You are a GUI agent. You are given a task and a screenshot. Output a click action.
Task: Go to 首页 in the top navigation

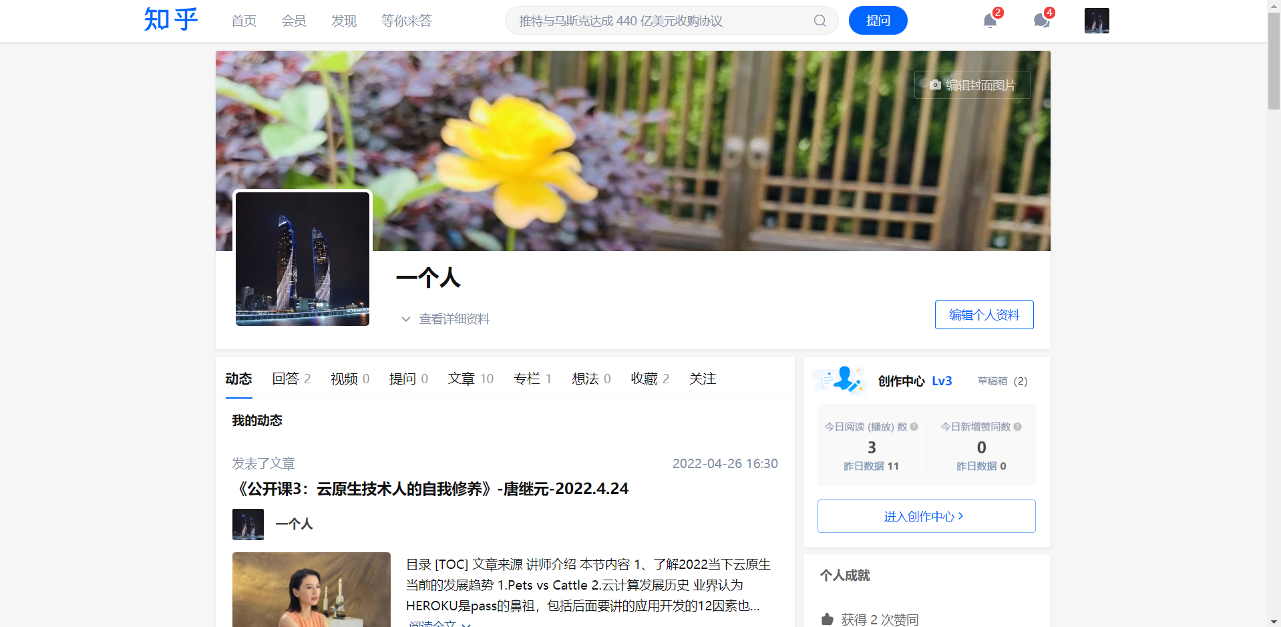[244, 21]
